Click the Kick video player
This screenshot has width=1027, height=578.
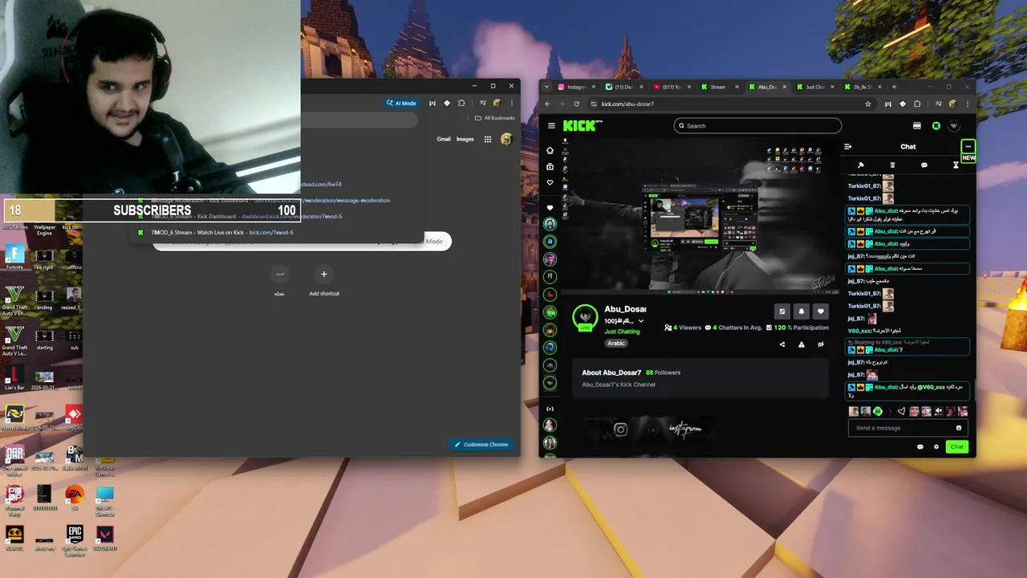pos(699,217)
